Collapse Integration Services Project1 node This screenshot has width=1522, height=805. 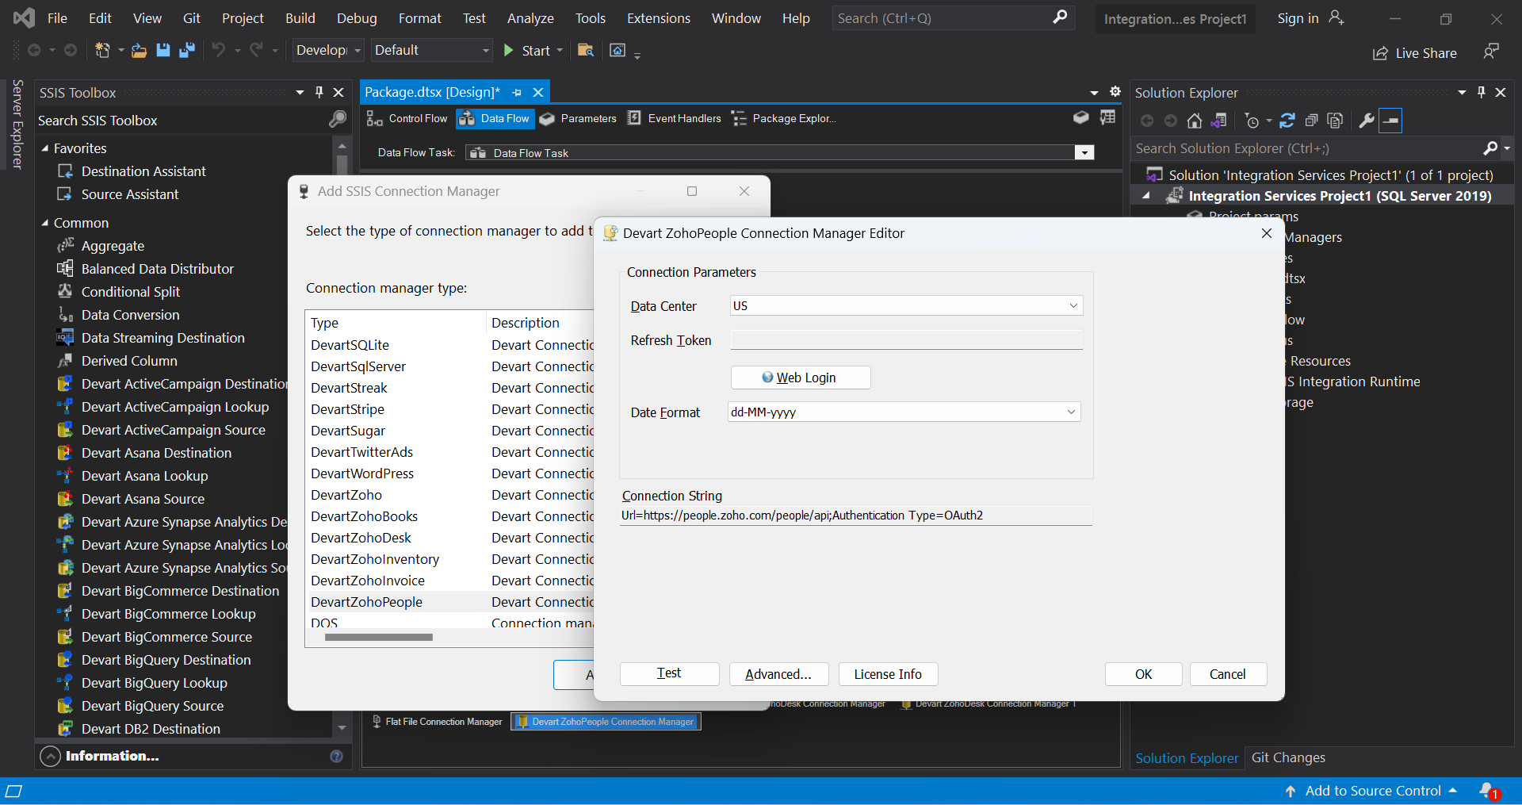coord(1146,195)
